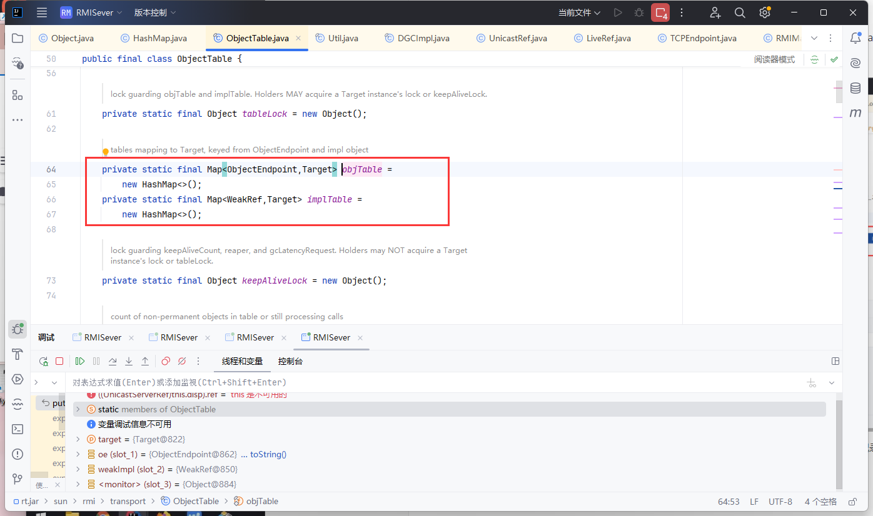Viewport: 873px width, 516px height.
Task: Expand static members of ObjectTable node
Action: click(78, 409)
